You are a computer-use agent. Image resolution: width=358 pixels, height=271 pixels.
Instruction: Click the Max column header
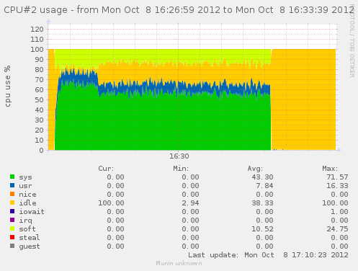[x=330, y=169]
